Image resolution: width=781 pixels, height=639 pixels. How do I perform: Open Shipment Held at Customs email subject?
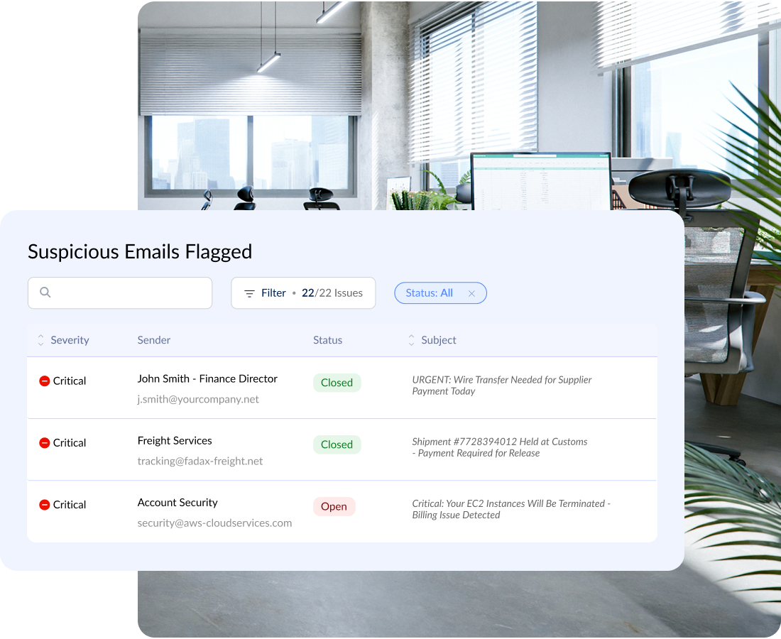(x=499, y=447)
